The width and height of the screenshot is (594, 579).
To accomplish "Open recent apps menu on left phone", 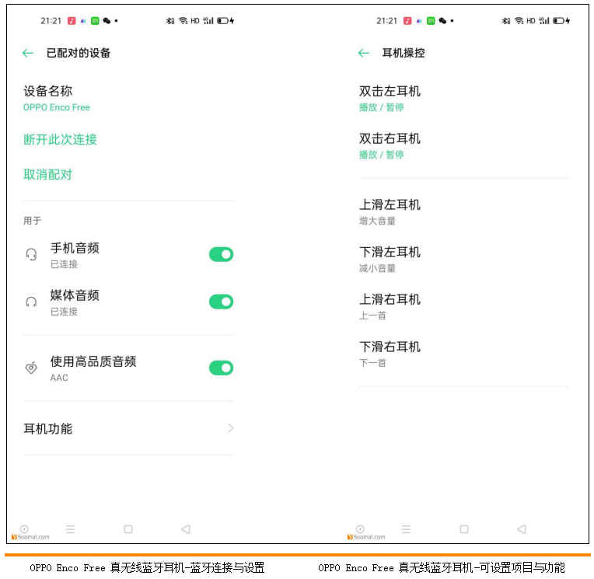I will coord(70,529).
